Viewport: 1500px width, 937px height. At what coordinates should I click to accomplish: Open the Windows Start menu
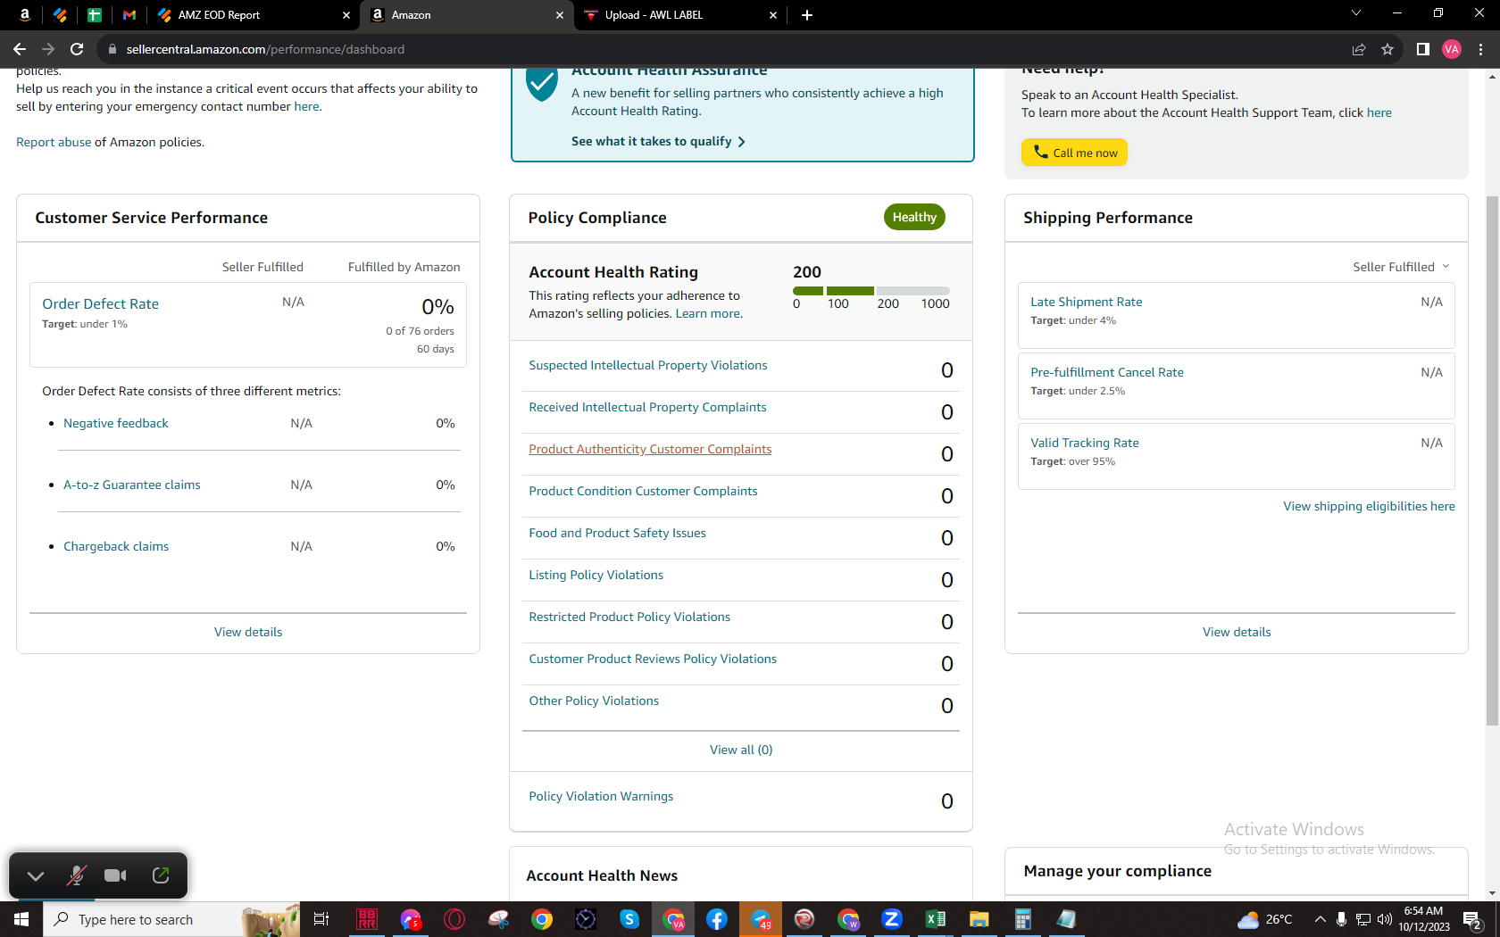pos(21,919)
